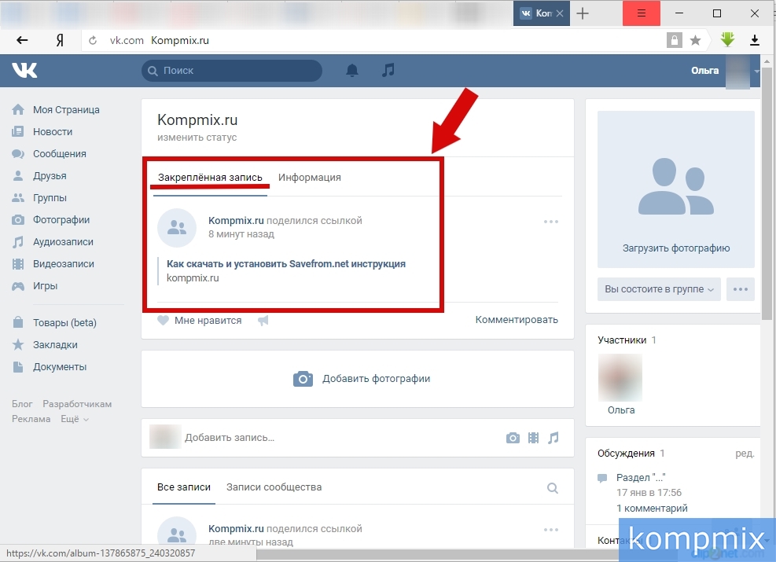Click 'Загрузить фотографию' link
The height and width of the screenshot is (562, 776).
point(676,248)
